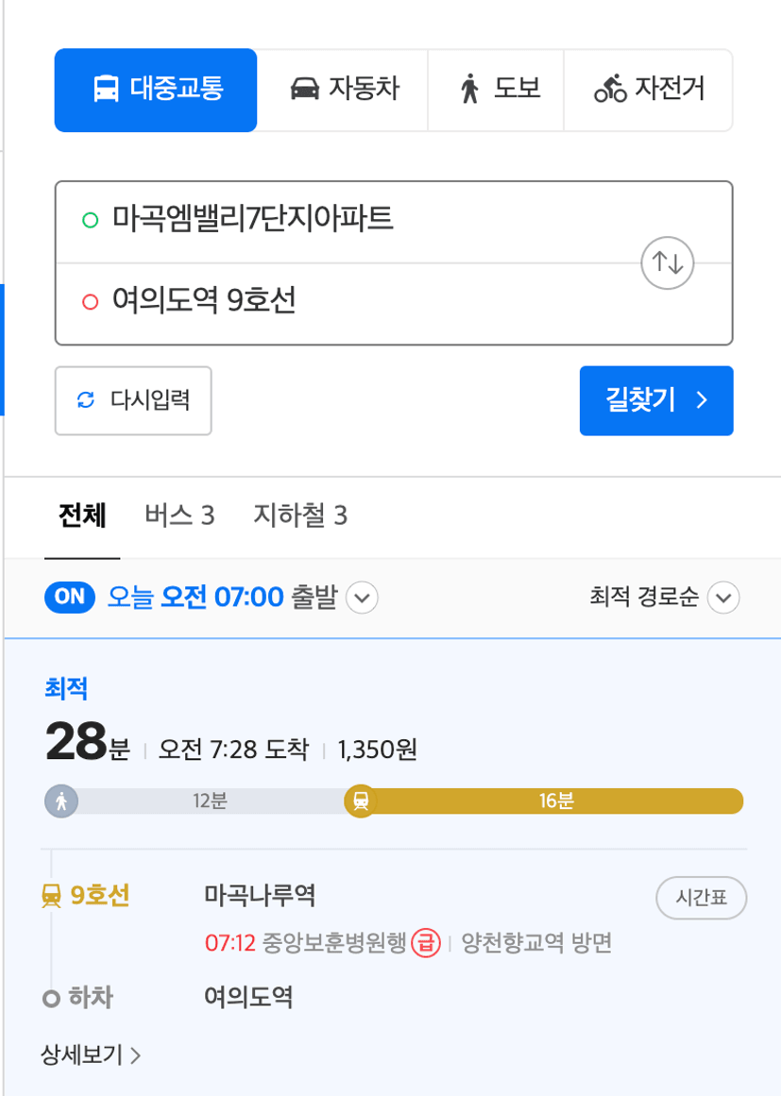Switch to 자동차 car directions
The width and height of the screenshot is (781, 1096).
tap(343, 91)
